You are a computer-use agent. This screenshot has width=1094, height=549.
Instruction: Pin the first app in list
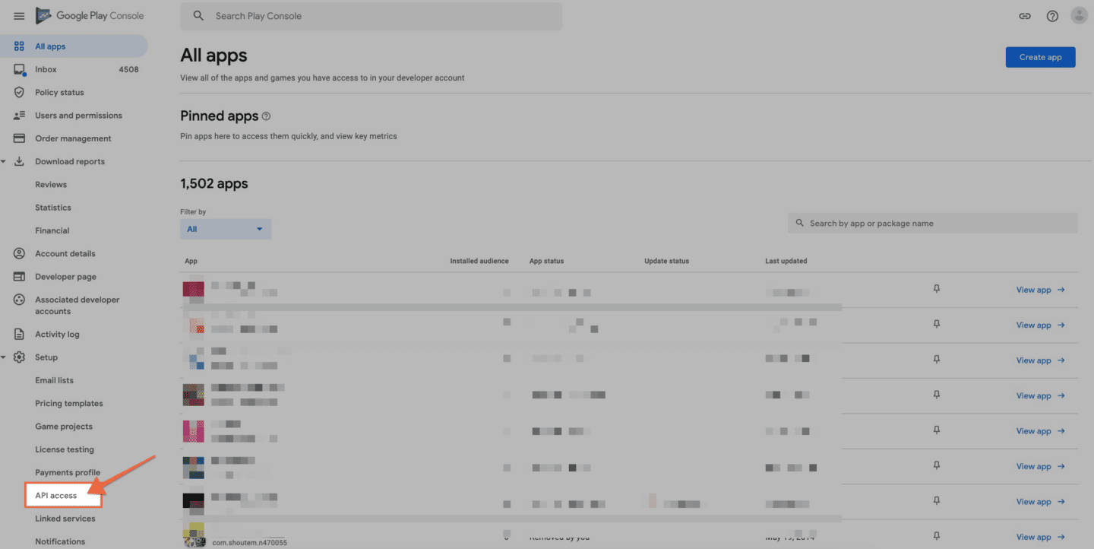tap(936, 289)
